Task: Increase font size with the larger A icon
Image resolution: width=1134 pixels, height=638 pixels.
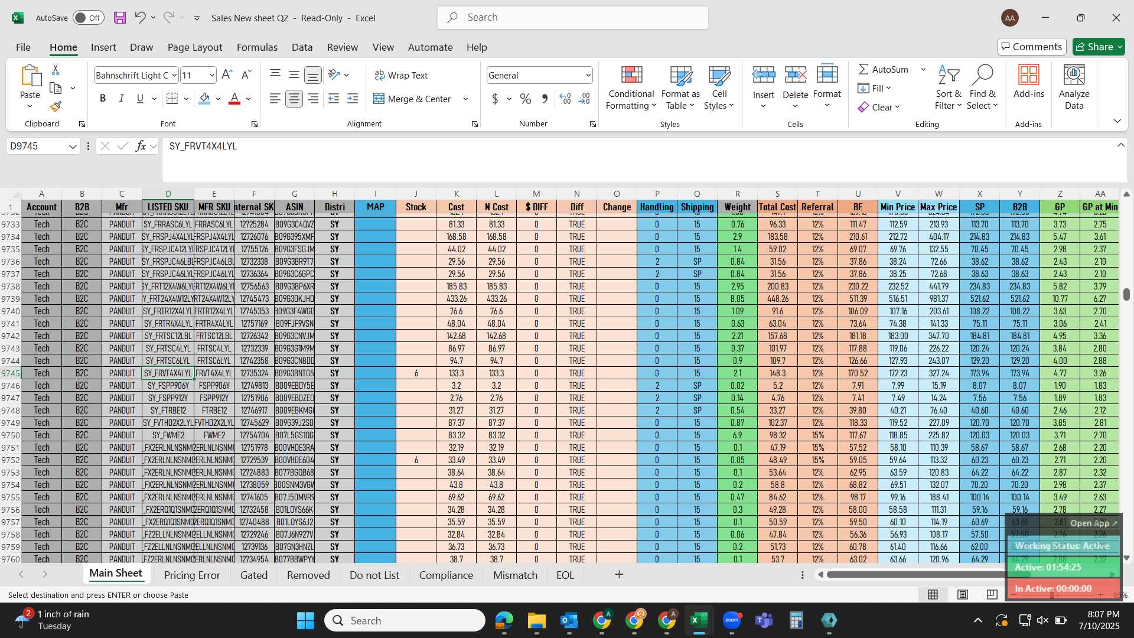Action: click(x=227, y=75)
